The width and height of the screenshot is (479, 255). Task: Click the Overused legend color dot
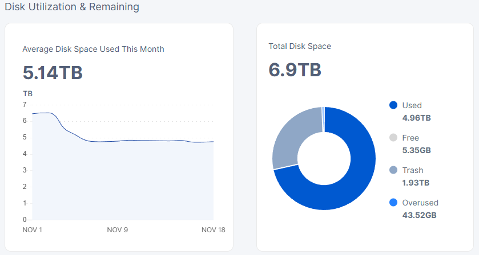click(393, 203)
